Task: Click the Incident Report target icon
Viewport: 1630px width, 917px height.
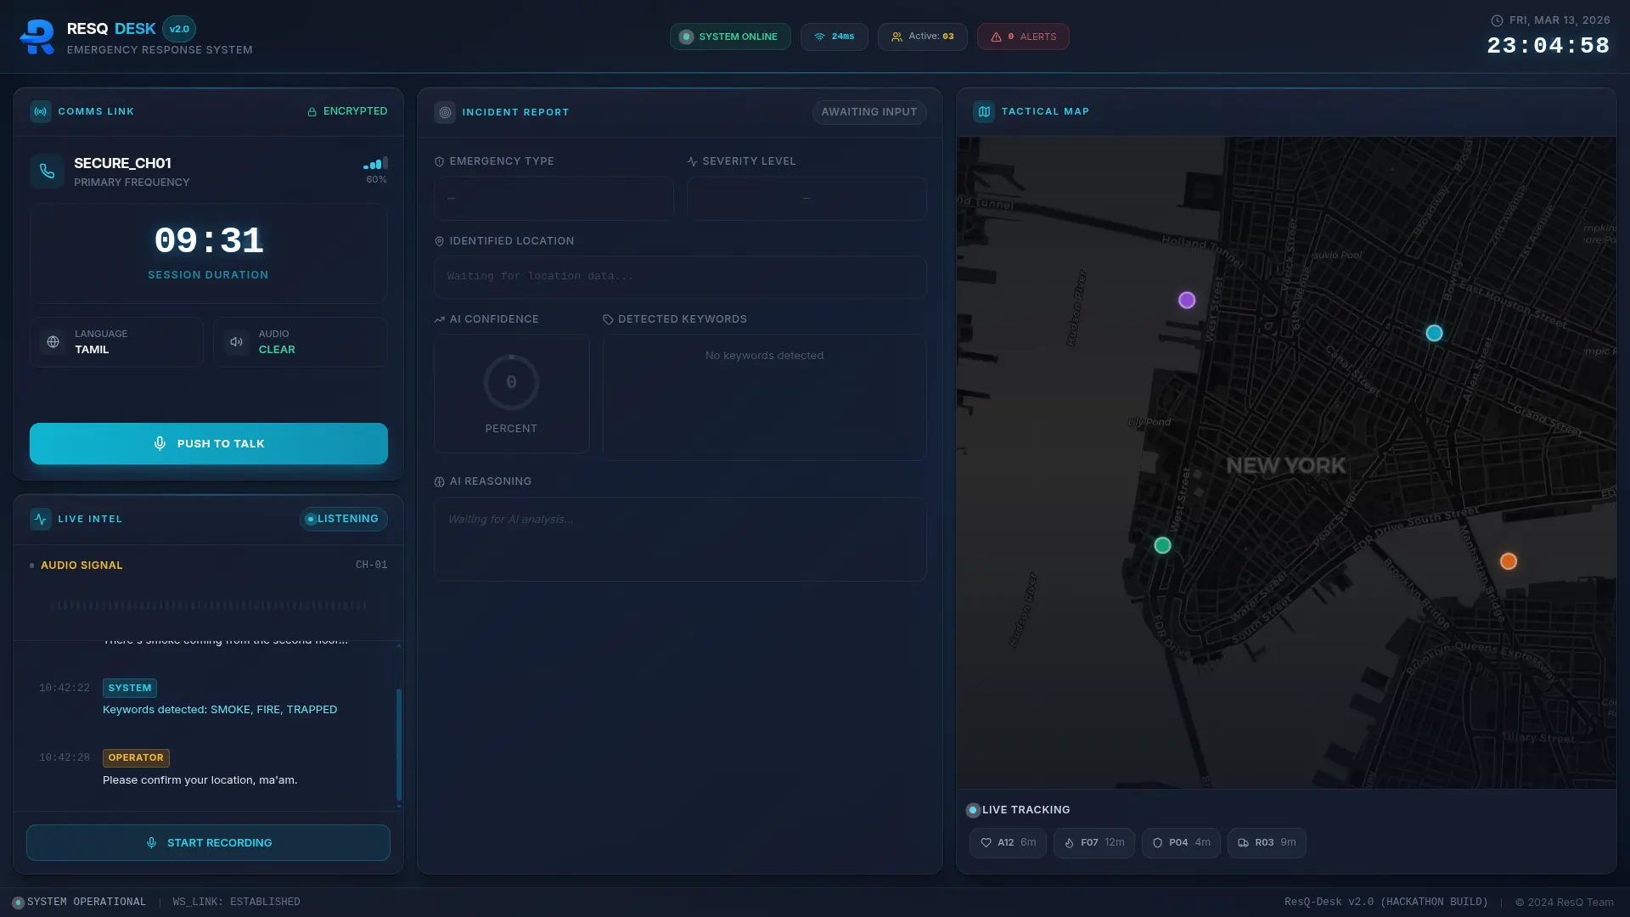Action: pos(444,112)
